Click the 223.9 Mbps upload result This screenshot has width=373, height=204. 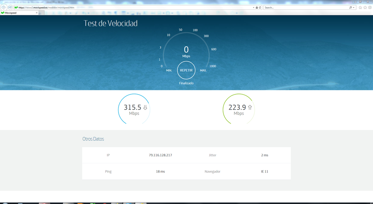point(238,110)
